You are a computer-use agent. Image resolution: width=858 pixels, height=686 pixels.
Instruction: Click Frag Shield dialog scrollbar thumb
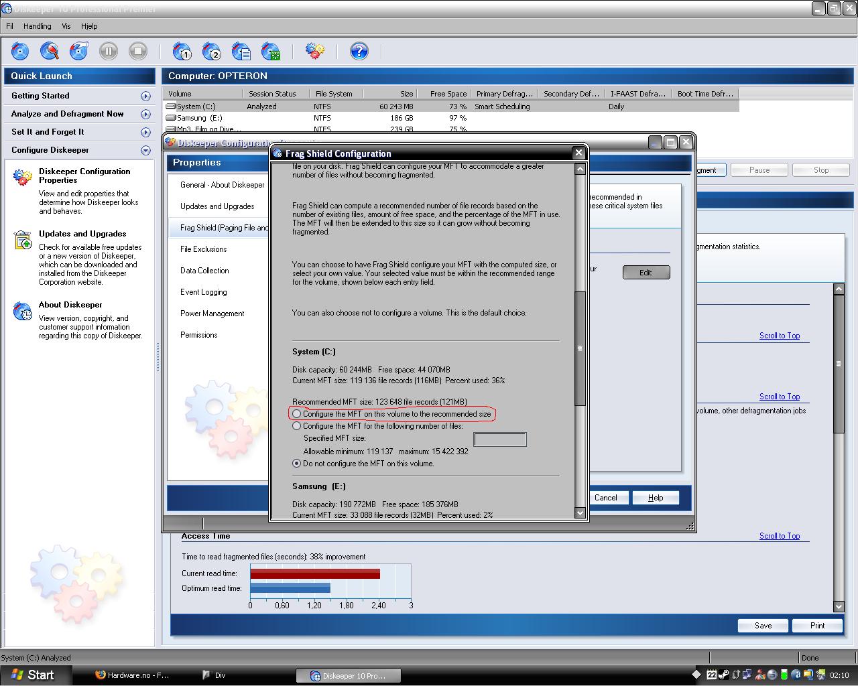[x=580, y=348]
